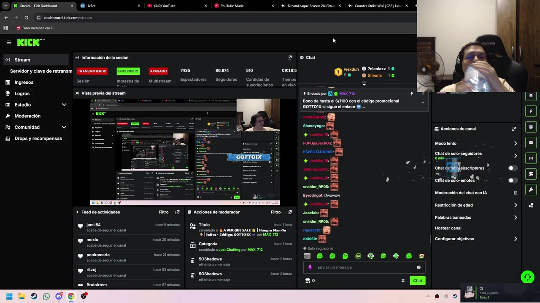
Task: Open Servidor y clave de retransmisión
Action: click(x=41, y=71)
